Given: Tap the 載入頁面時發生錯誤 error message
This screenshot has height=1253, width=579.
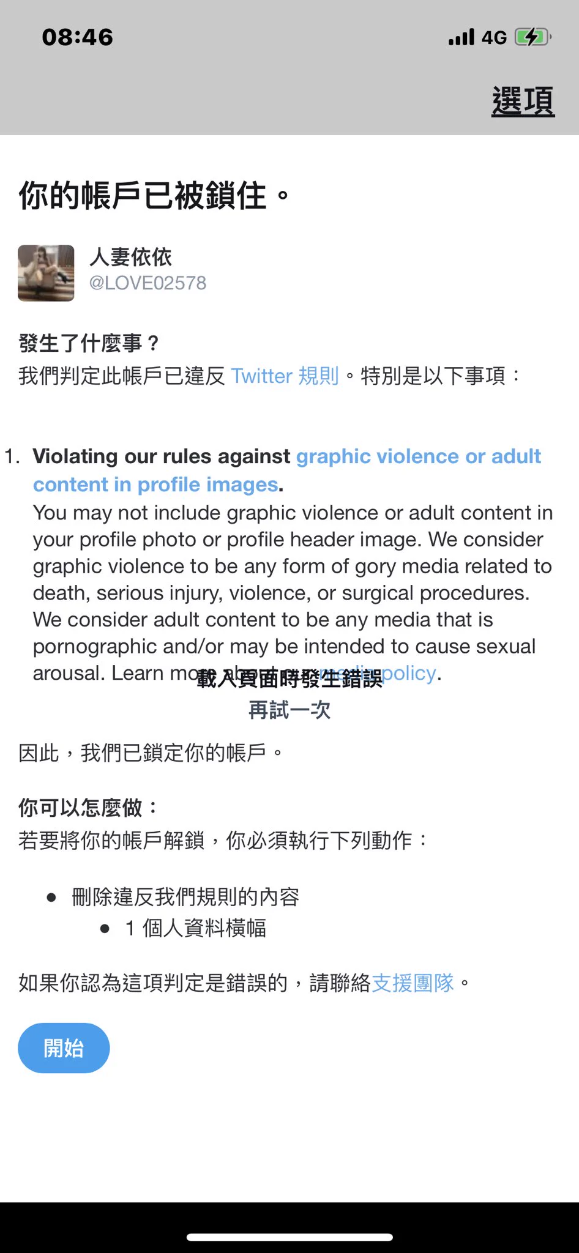Looking at the screenshot, I should [x=289, y=679].
